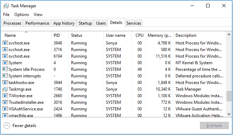Click the taskhostw.exe process icon
This screenshot has height=135, width=233.
(x=5, y=83)
